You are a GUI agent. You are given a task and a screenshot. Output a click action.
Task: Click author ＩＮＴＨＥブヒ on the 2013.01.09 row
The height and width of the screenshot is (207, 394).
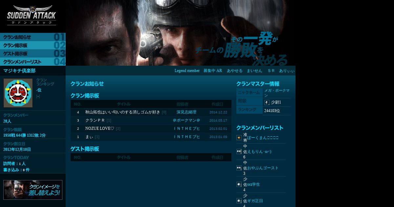pyautogui.click(x=186, y=137)
